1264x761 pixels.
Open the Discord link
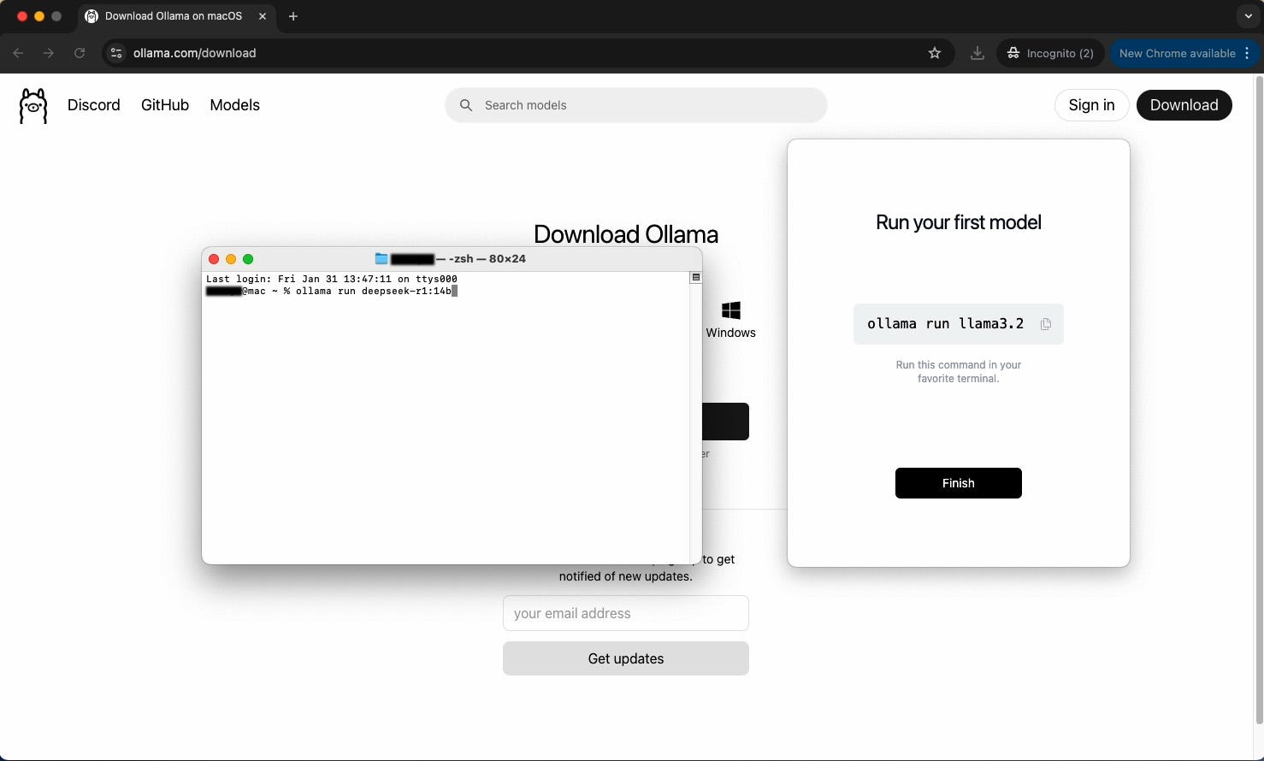94,105
